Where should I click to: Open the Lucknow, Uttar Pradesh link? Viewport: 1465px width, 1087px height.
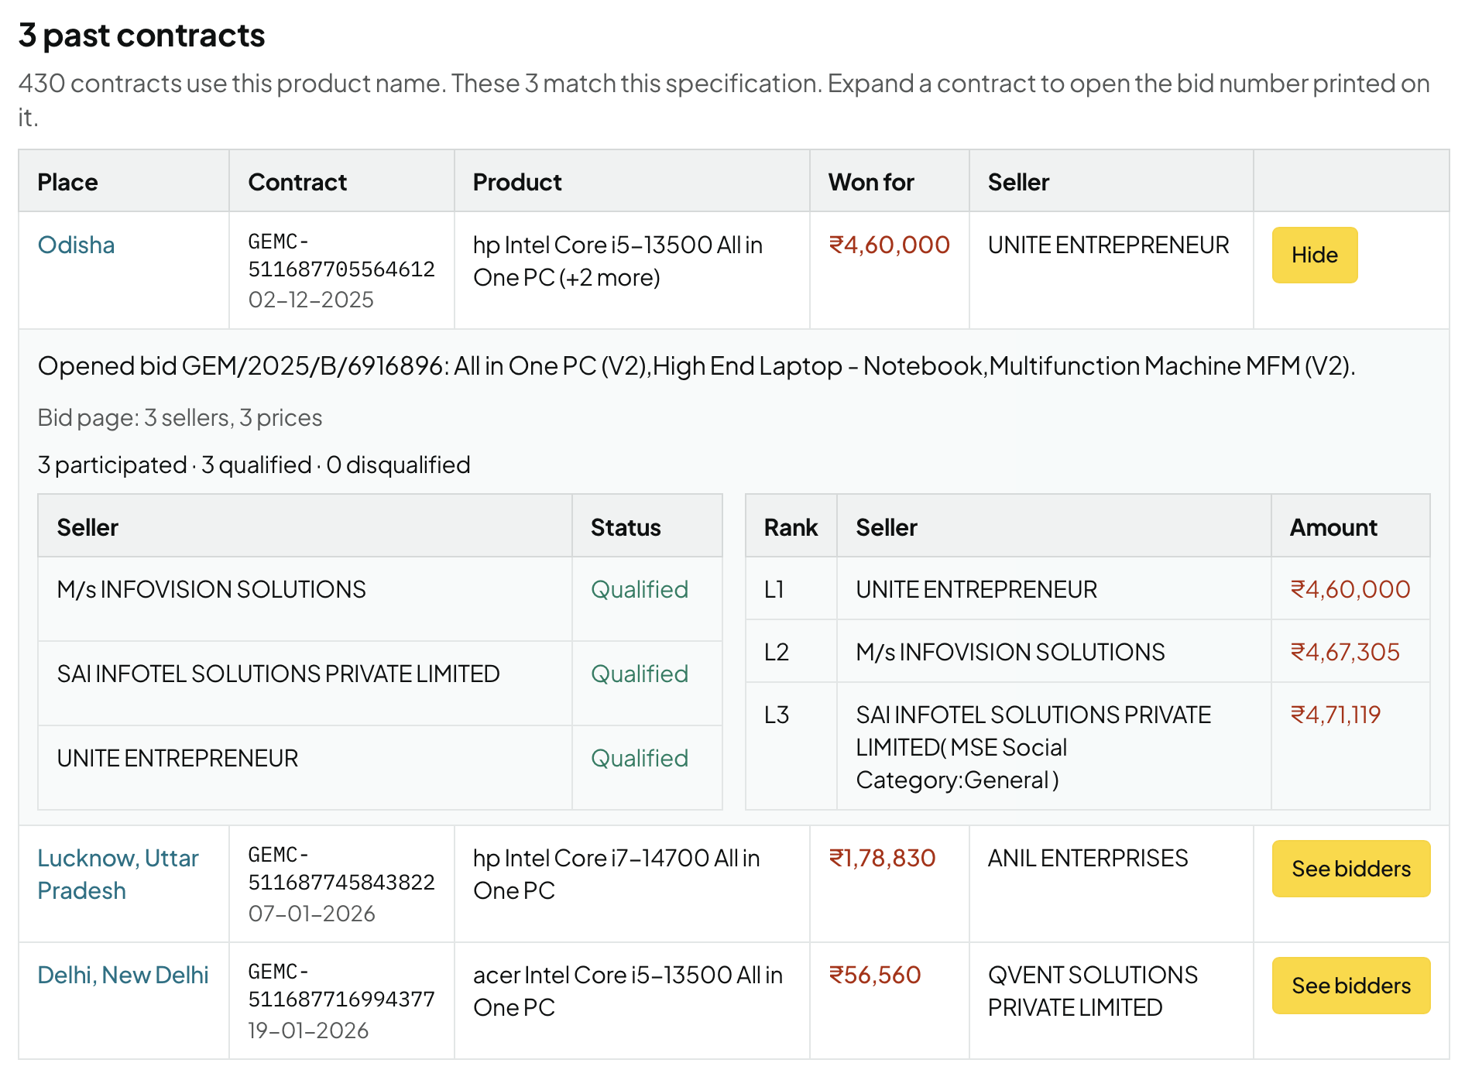(118, 874)
